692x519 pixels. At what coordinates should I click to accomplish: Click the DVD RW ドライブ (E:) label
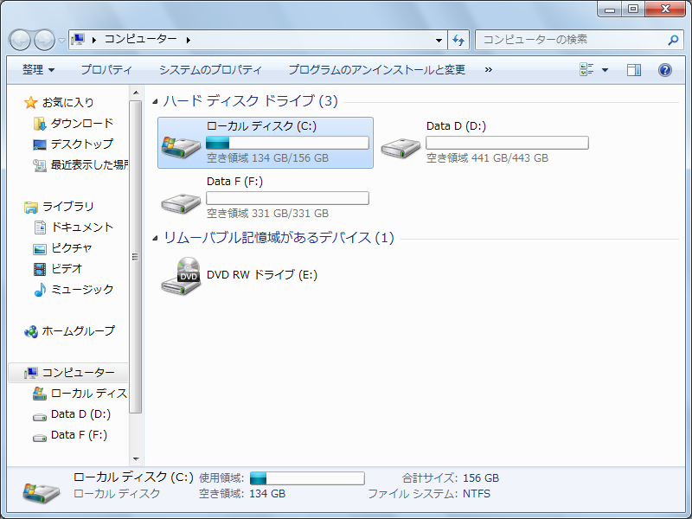[262, 274]
